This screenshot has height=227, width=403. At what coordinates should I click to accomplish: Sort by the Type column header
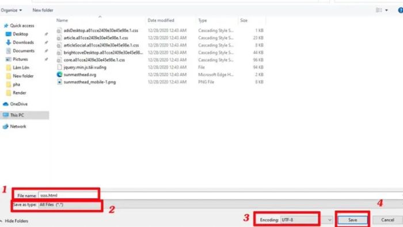[203, 20]
